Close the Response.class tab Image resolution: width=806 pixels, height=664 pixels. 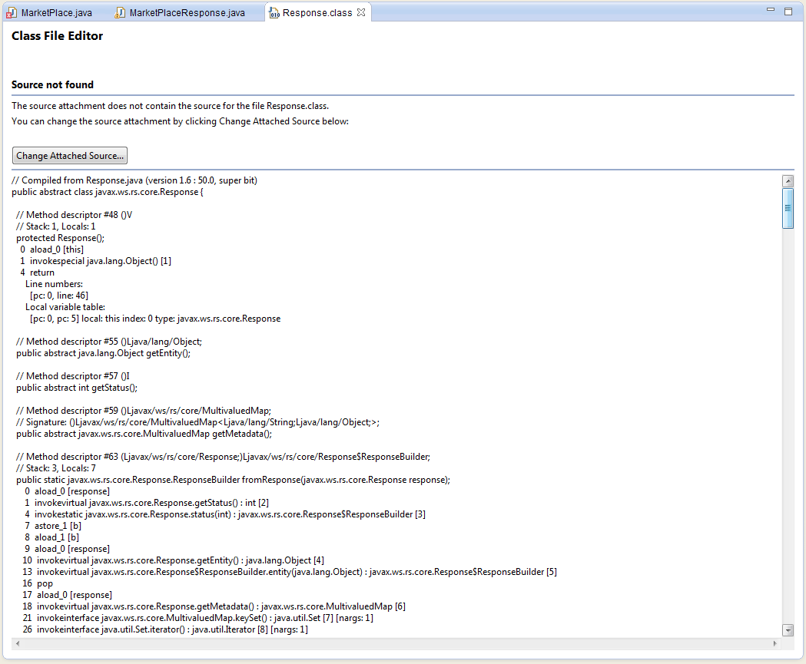tap(361, 12)
